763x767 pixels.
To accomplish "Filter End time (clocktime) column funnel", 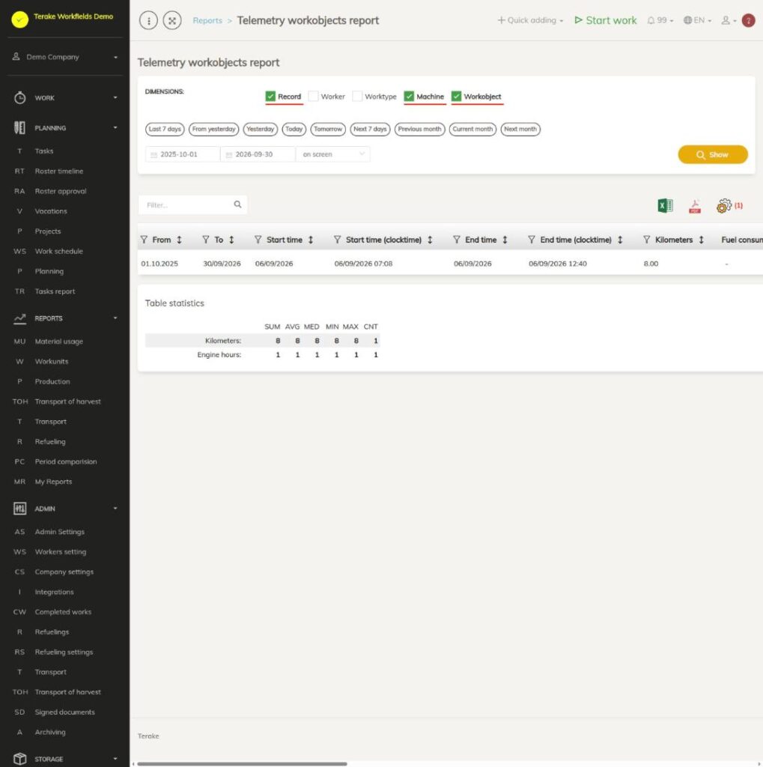I will tap(532, 240).
